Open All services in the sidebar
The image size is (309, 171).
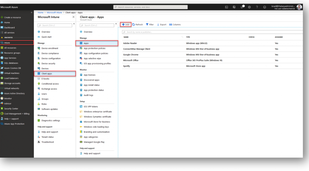(x=9, y=33)
